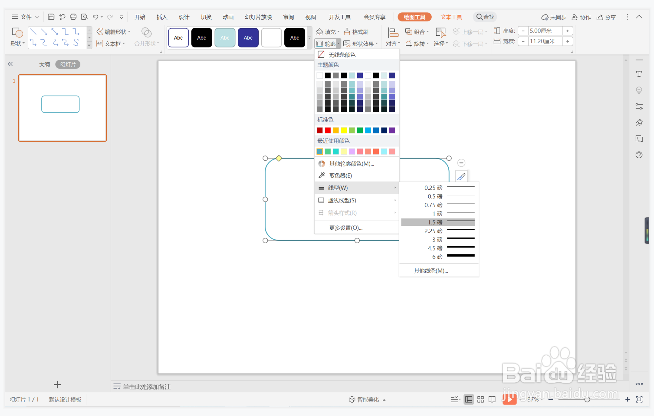
Task: Click the Group (组合) icon
Action: (x=409, y=31)
